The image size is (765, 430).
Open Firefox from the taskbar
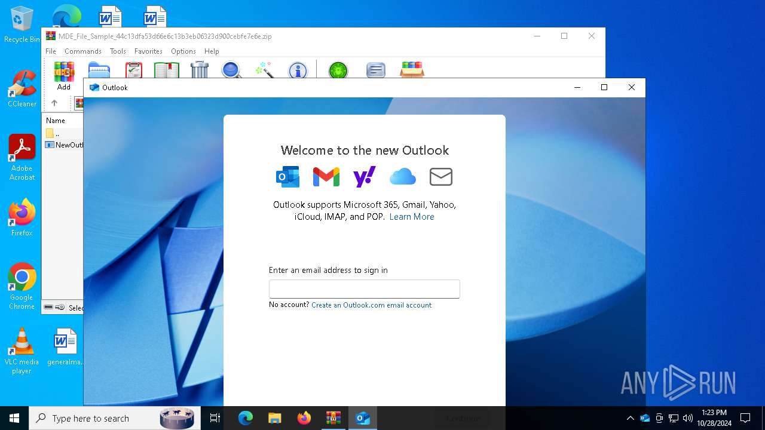pos(304,418)
